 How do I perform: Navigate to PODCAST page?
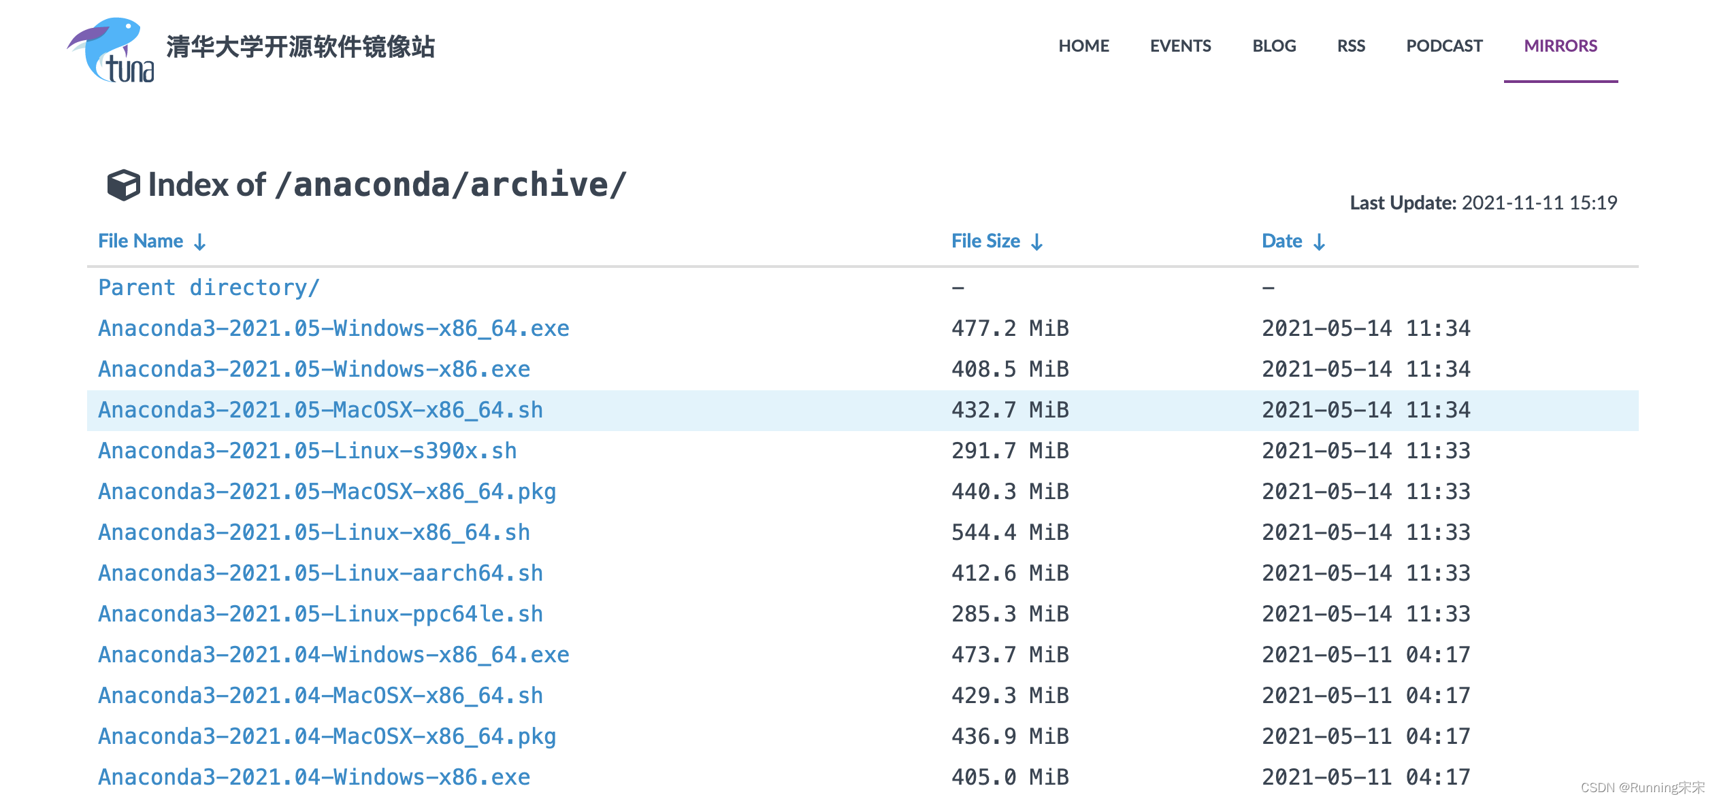(1444, 46)
